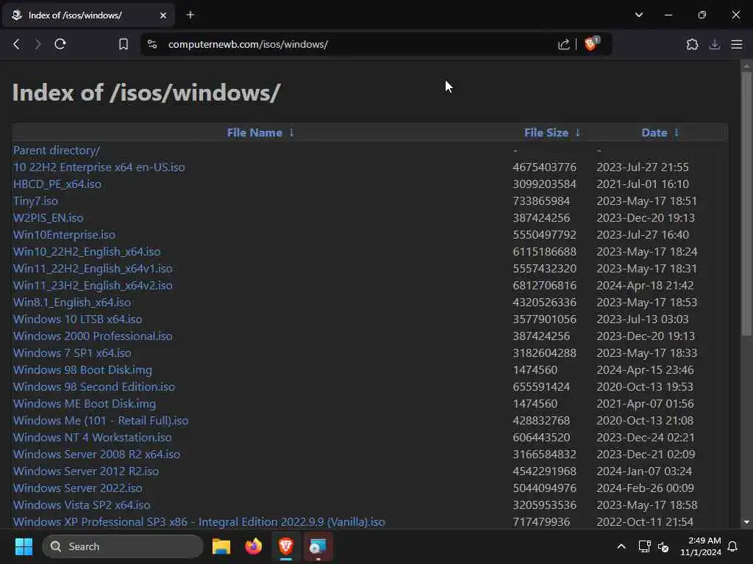This screenshot has height=564, width=753.
Task: Expand the tab search dropdown arrow
Action: coord(639,15)
